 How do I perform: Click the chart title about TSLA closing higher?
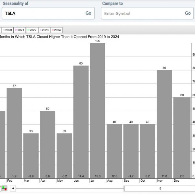59,37
